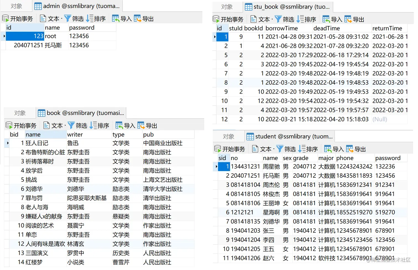The width and height of the screenshot is (418, 270).
Task: Open Filter funnel icon in book window
Action: click(x=71, y=125)
